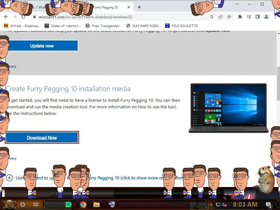The width and height of the screenshot is (280, 210).
Task: Open the notification center icon
Action: pyautogui.click(x=269, y=205)
